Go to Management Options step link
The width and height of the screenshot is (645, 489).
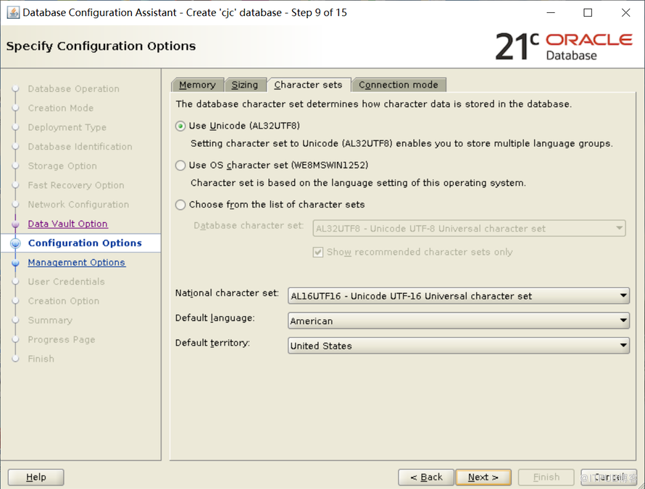(77, 263)
